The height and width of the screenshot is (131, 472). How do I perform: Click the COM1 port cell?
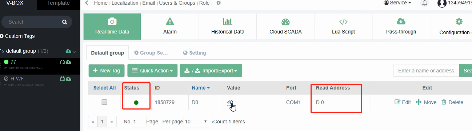pyautogui.click(x=293, y=102)
